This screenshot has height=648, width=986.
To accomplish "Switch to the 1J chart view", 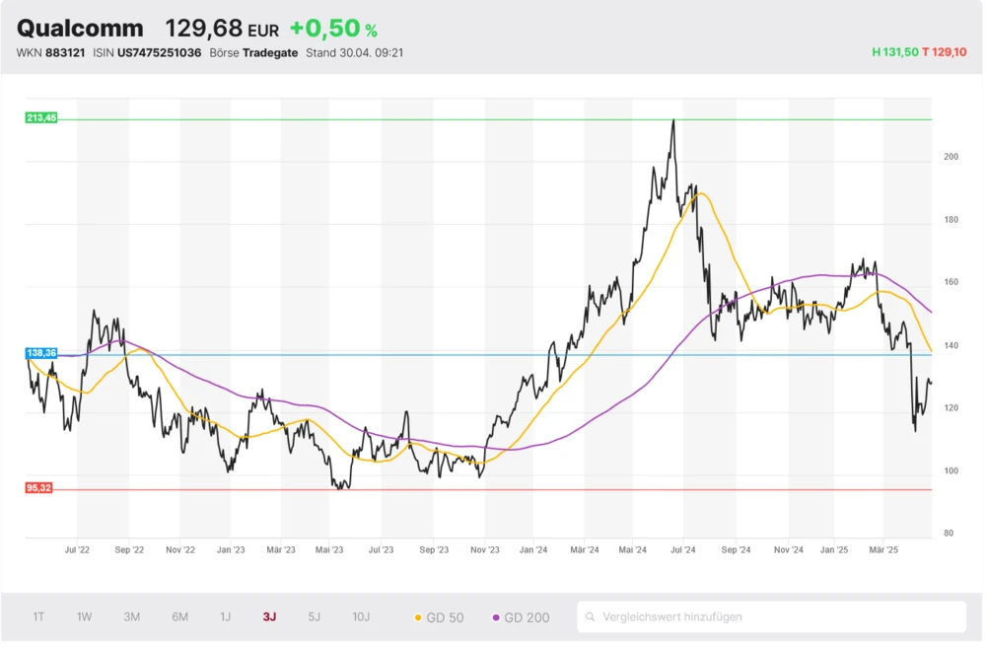I will coord(225,617).
